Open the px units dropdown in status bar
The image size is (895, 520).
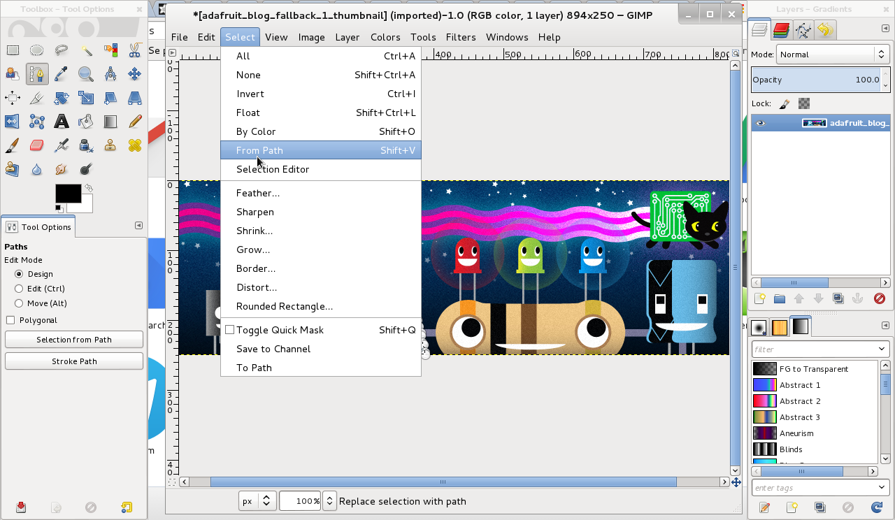[x=257, y=501]
